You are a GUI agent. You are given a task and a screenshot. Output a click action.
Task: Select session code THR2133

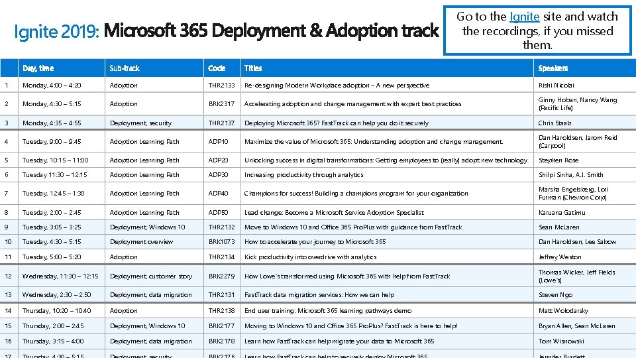coord(221,86)
